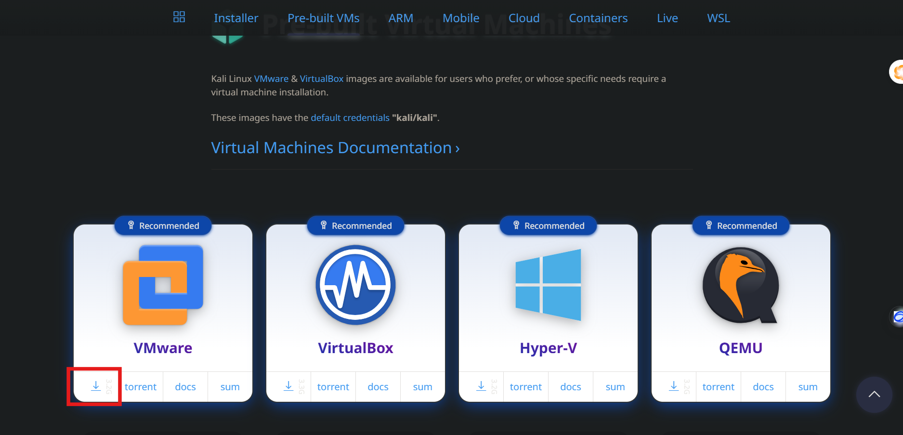Screen dimensions: 903x435
Task: Go to the Installer tab
Action: click(x=236, y=18)
